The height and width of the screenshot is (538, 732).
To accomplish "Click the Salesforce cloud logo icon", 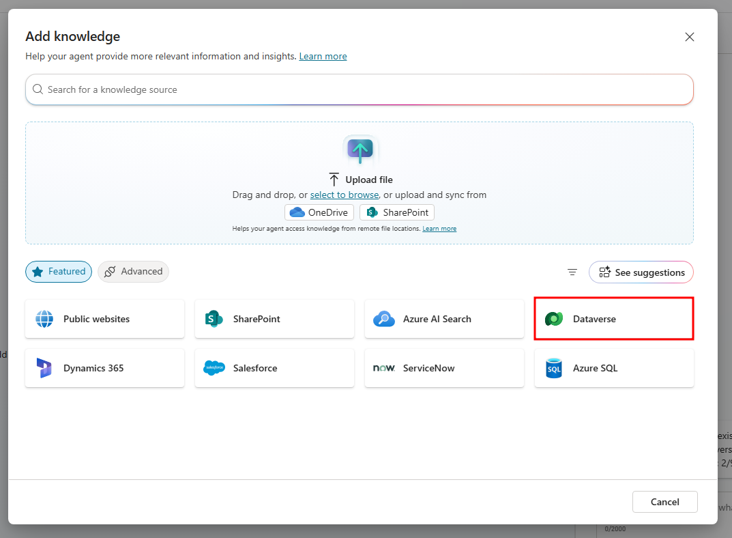I will click(x=214, y=368).
